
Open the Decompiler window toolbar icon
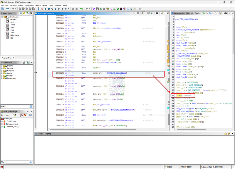click(111, 9)
